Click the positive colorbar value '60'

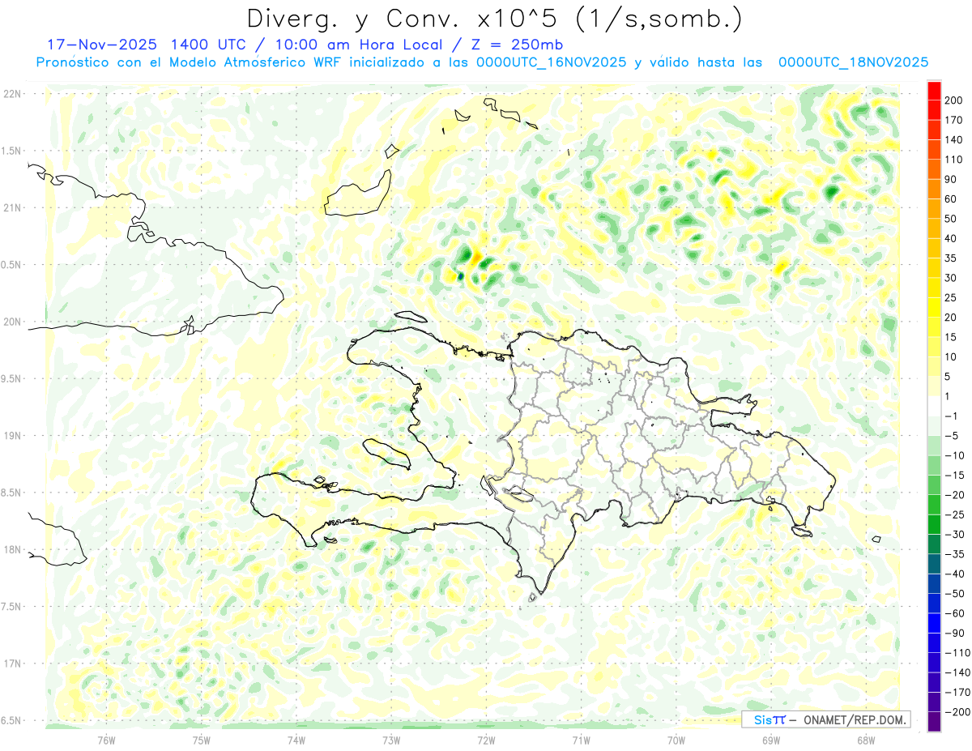951,199
